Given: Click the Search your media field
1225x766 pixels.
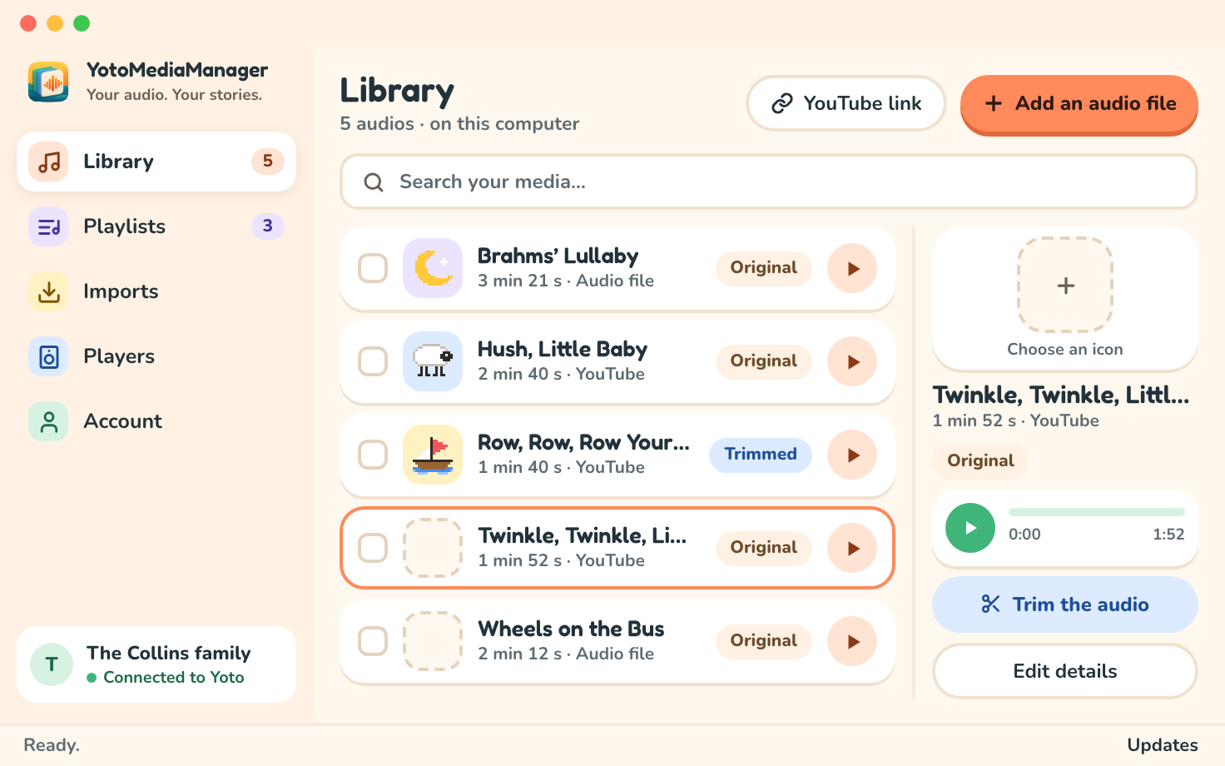Looking at the screenshot, I should point(769,182).
